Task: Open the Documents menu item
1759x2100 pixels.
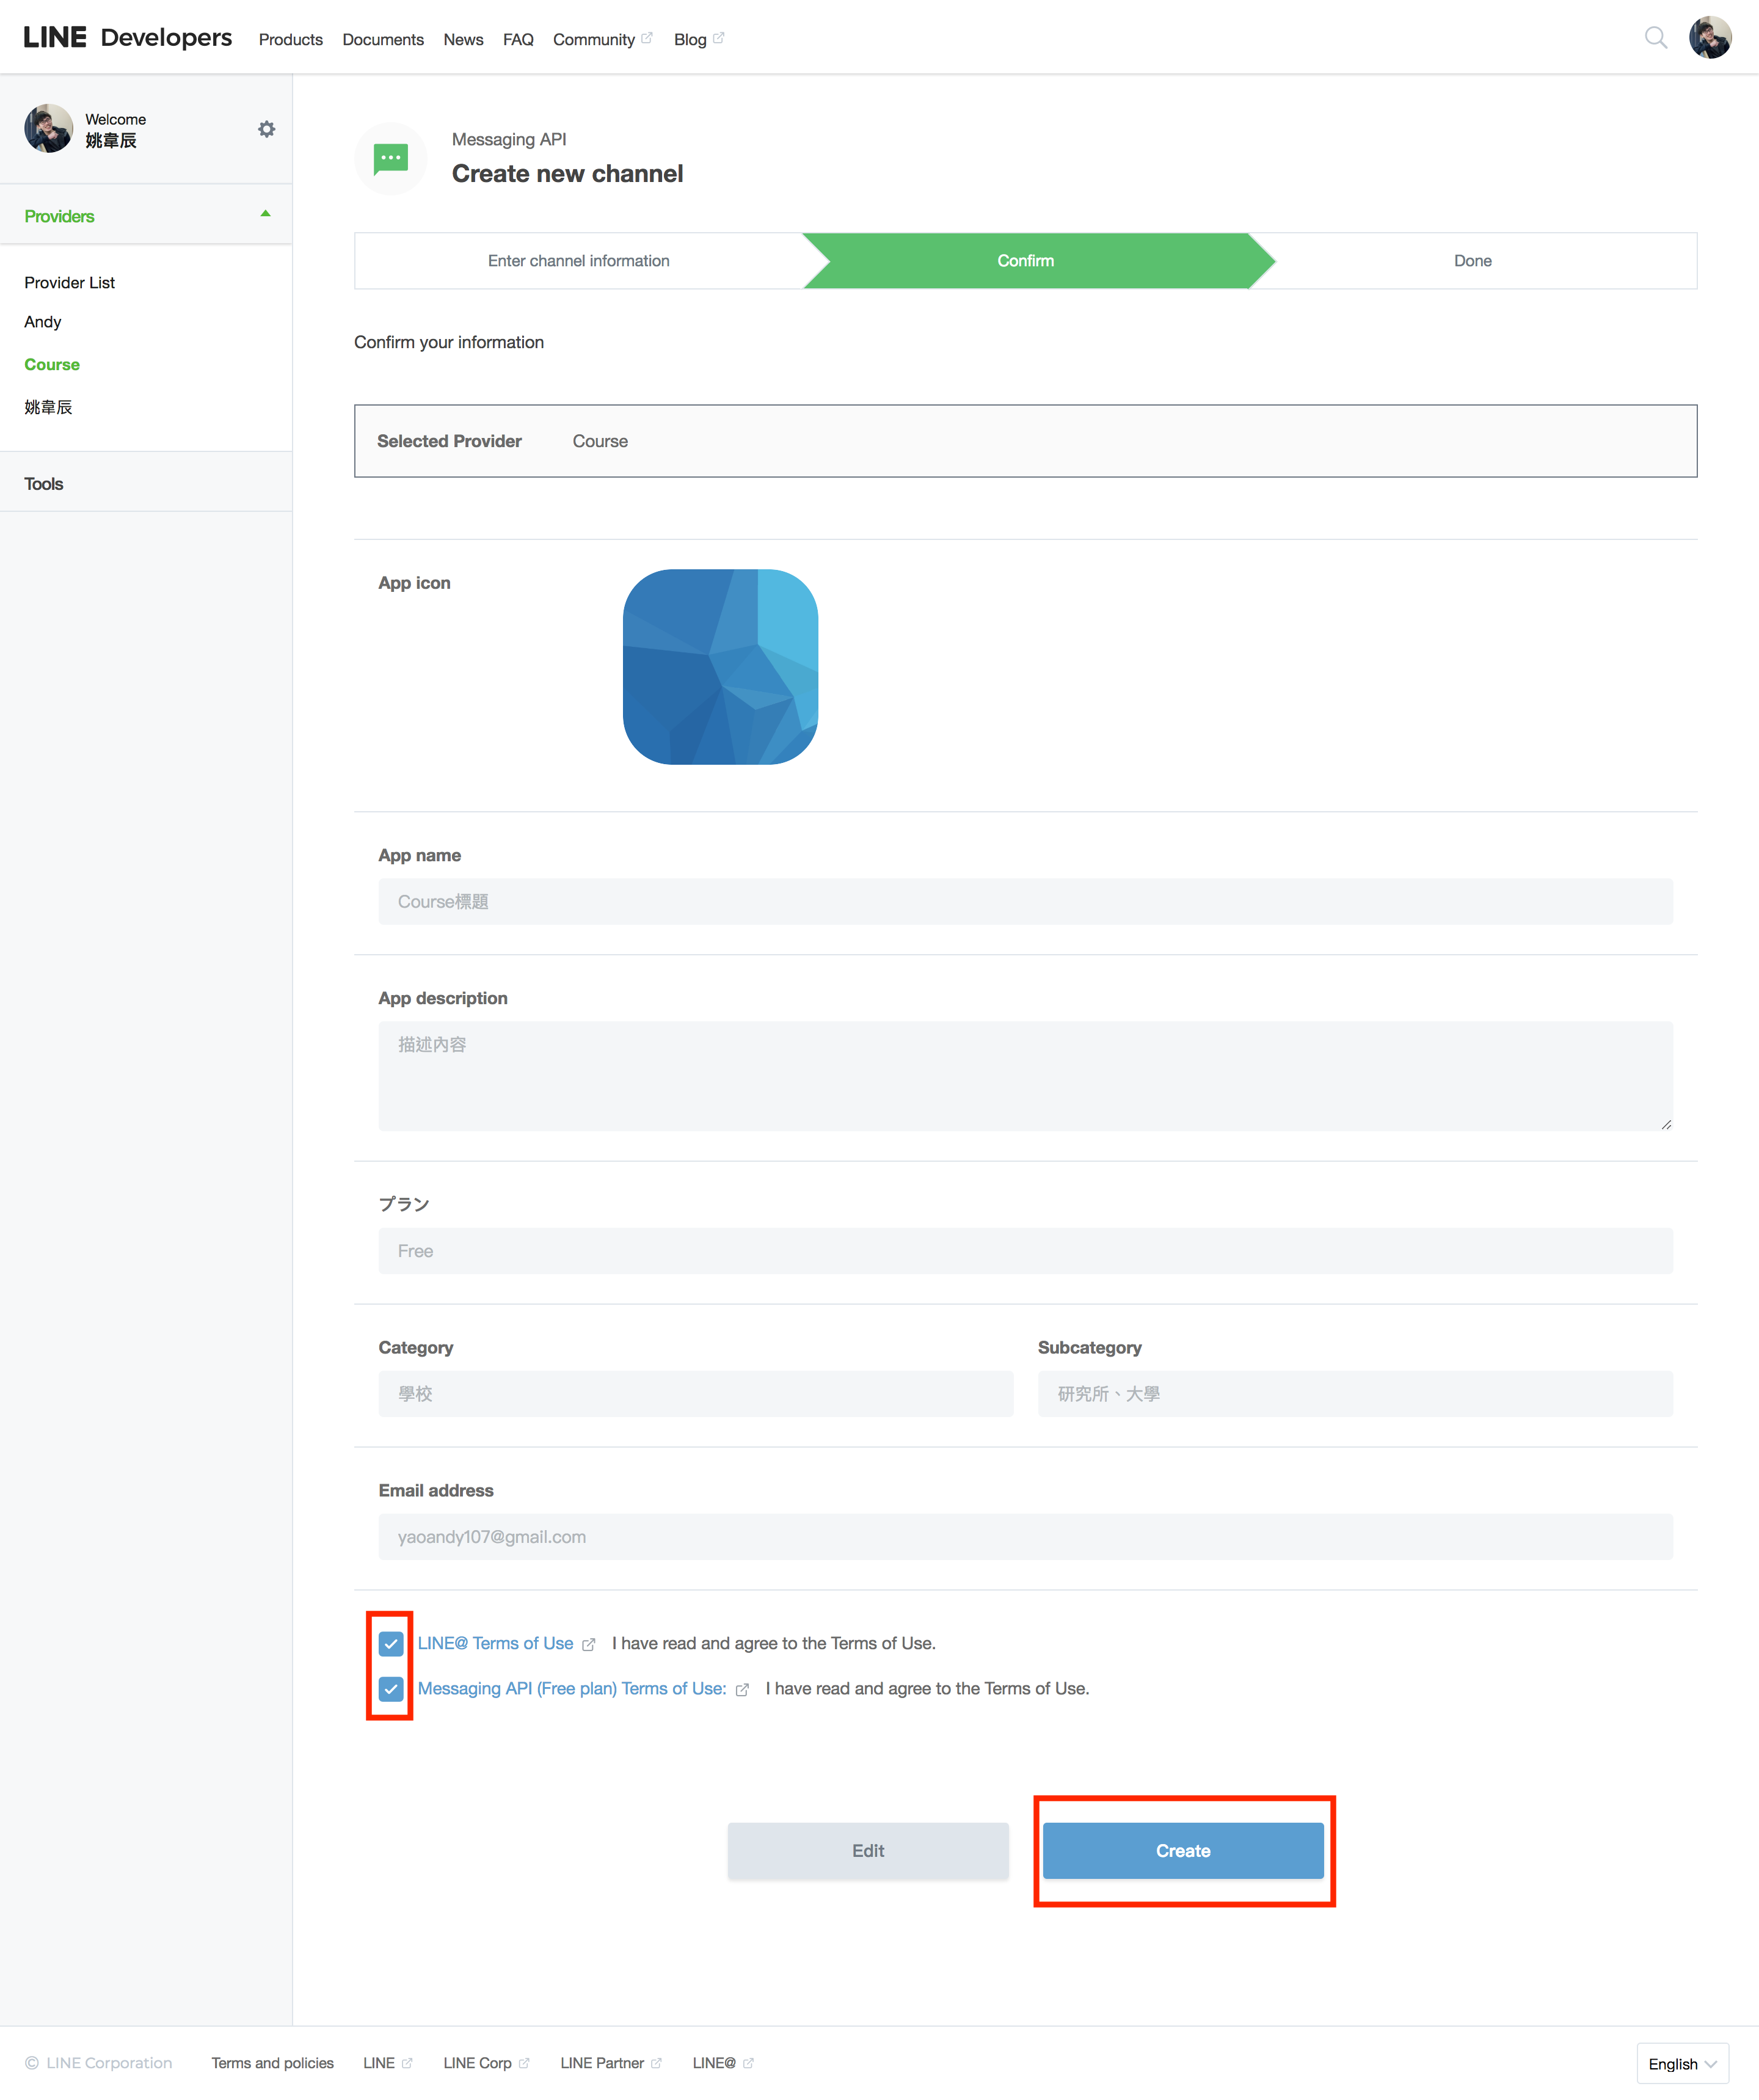Action: [383, 40]
